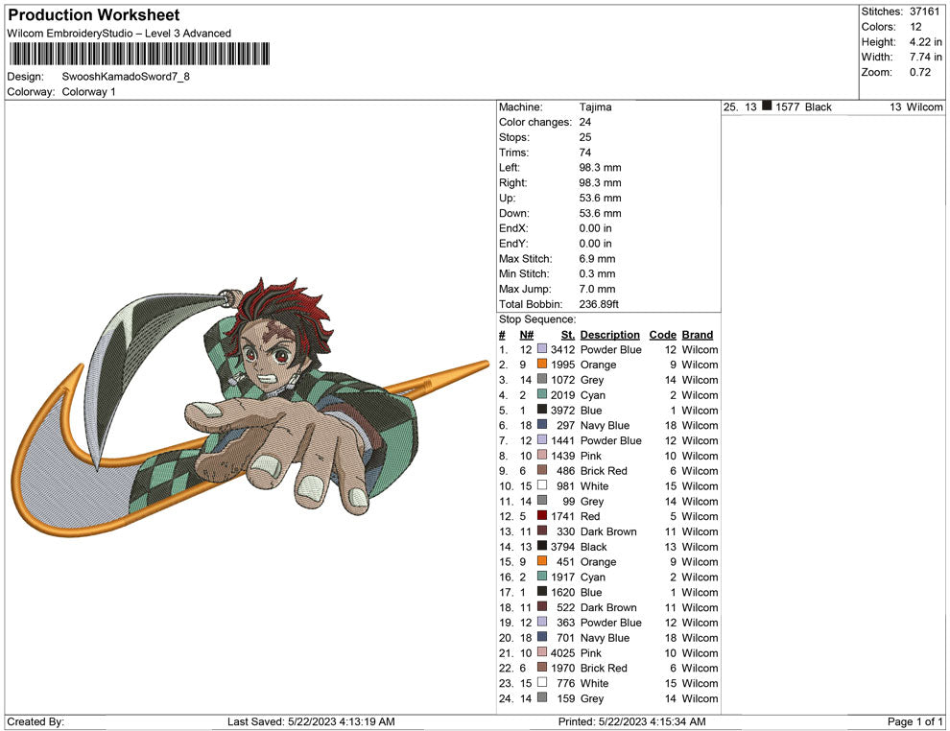The width and height of the screenshot is (950, 731).
Task: Click the Width value 7.74 in
Action: [x=925, y=57]
